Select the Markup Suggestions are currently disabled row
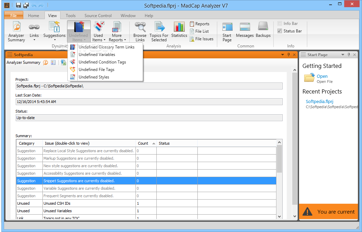 pos(146,158)
